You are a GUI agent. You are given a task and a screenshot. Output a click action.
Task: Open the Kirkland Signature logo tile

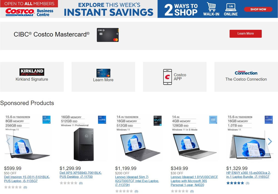pos(32,77)
